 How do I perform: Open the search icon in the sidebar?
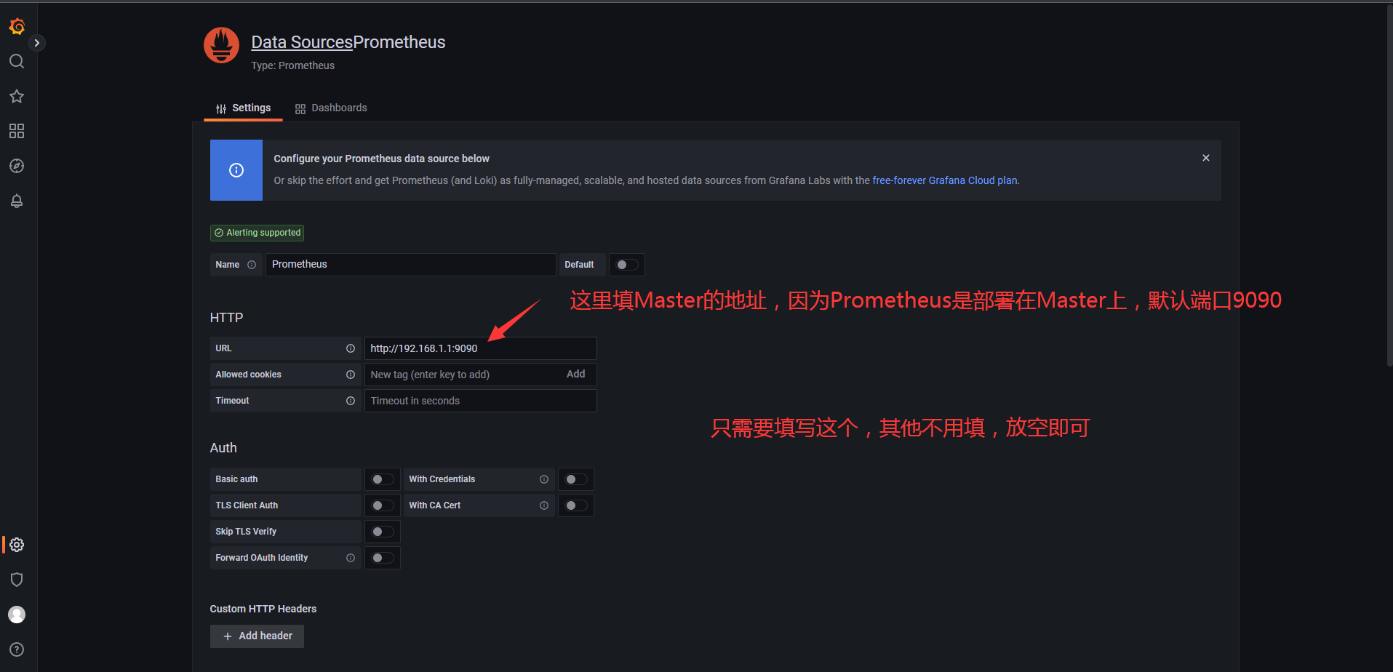tap(17, 61)
